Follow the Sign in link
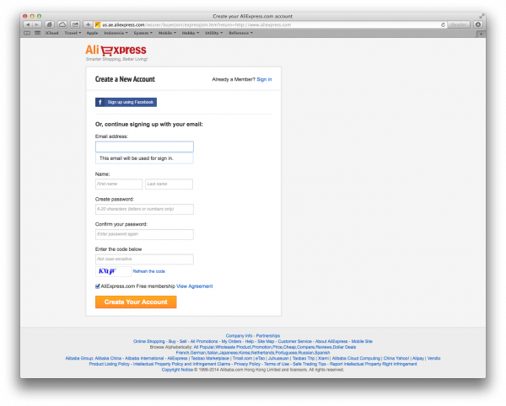The width and height of the screenshot is (506, 406). click(x=264, y=79)
